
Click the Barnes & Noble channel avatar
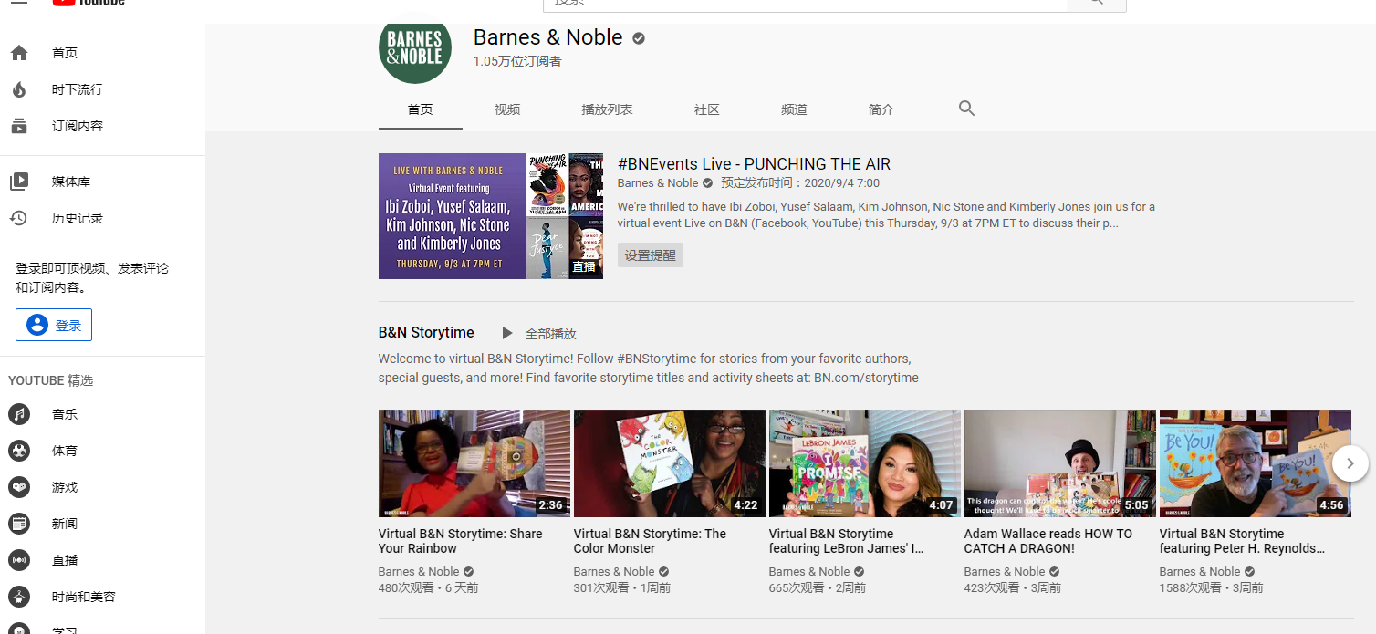point(415,47)
